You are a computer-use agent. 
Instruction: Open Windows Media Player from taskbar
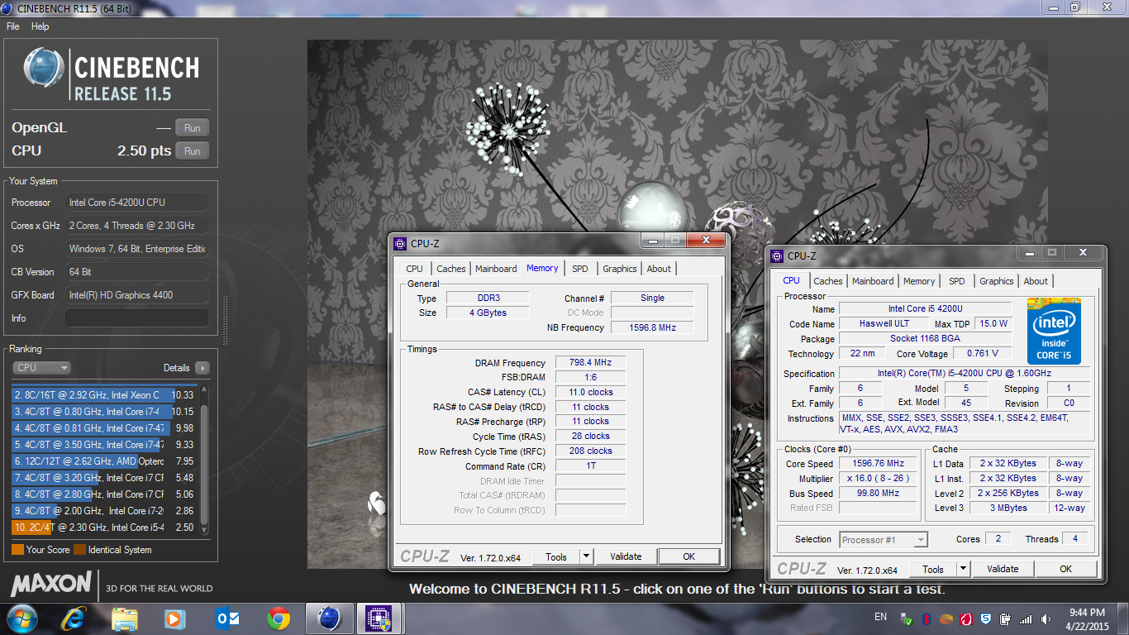174,618
